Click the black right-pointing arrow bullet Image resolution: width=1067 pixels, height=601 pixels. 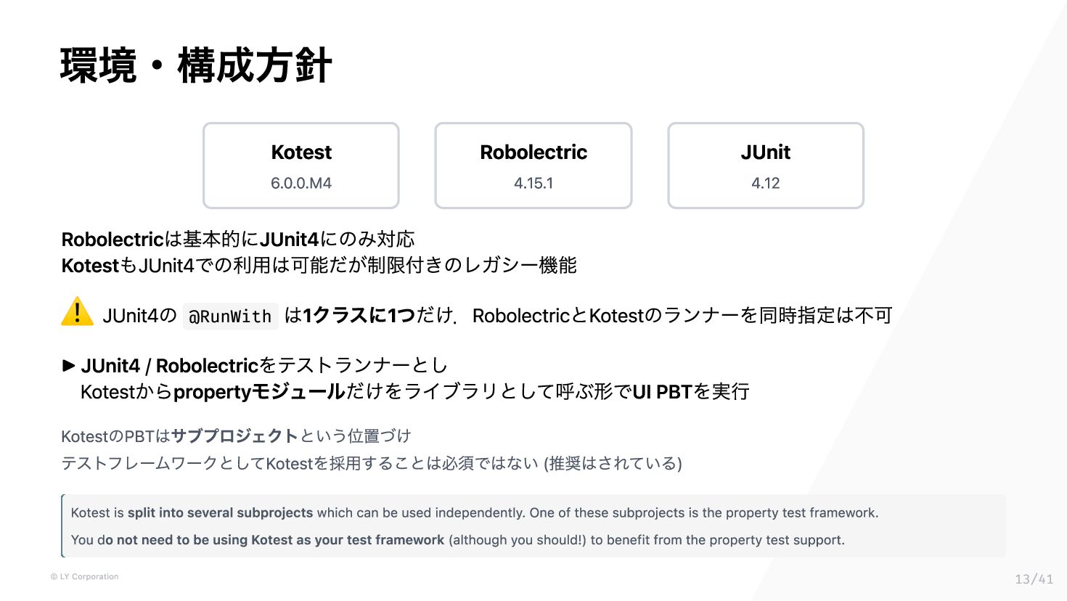69,365
